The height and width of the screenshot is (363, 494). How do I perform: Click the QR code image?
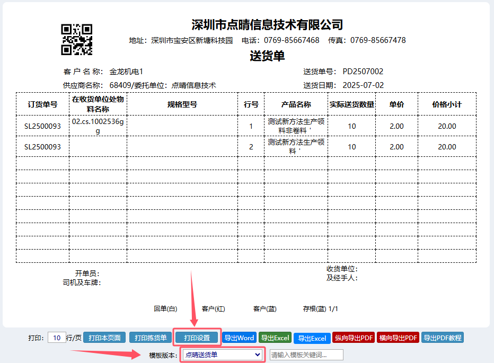pyautogui.click(x=77, y=39)
